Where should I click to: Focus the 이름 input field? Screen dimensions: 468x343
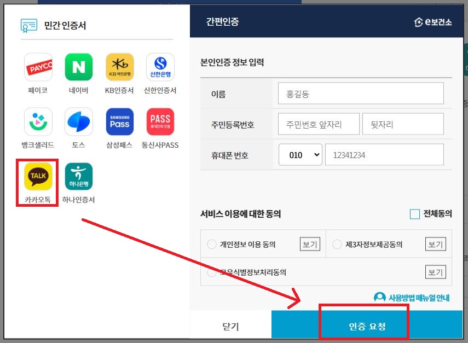pyautogui.click(x=361, y=94)
